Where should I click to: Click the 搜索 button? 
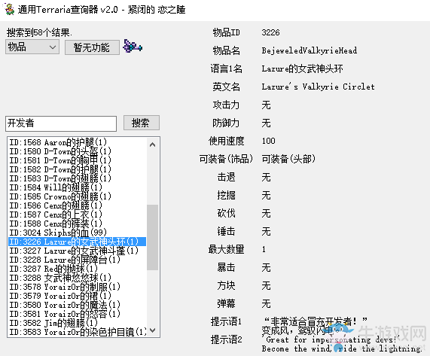pyautogui.click(x=142, y=123)
